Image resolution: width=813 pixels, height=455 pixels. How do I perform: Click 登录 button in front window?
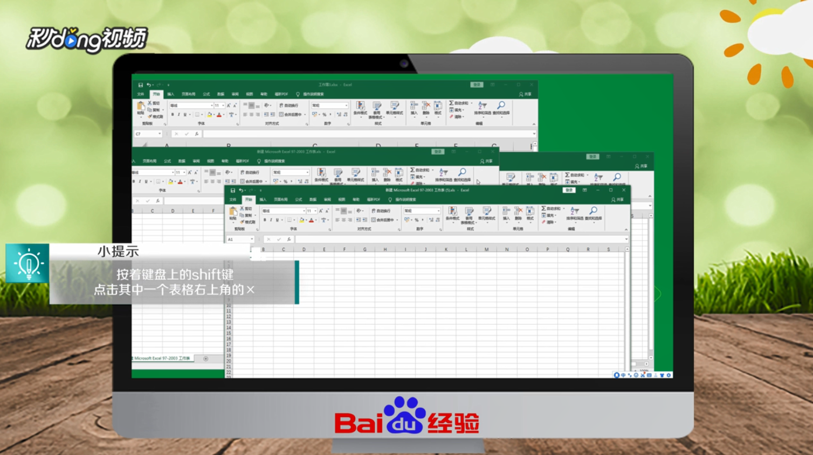(569, 190)
